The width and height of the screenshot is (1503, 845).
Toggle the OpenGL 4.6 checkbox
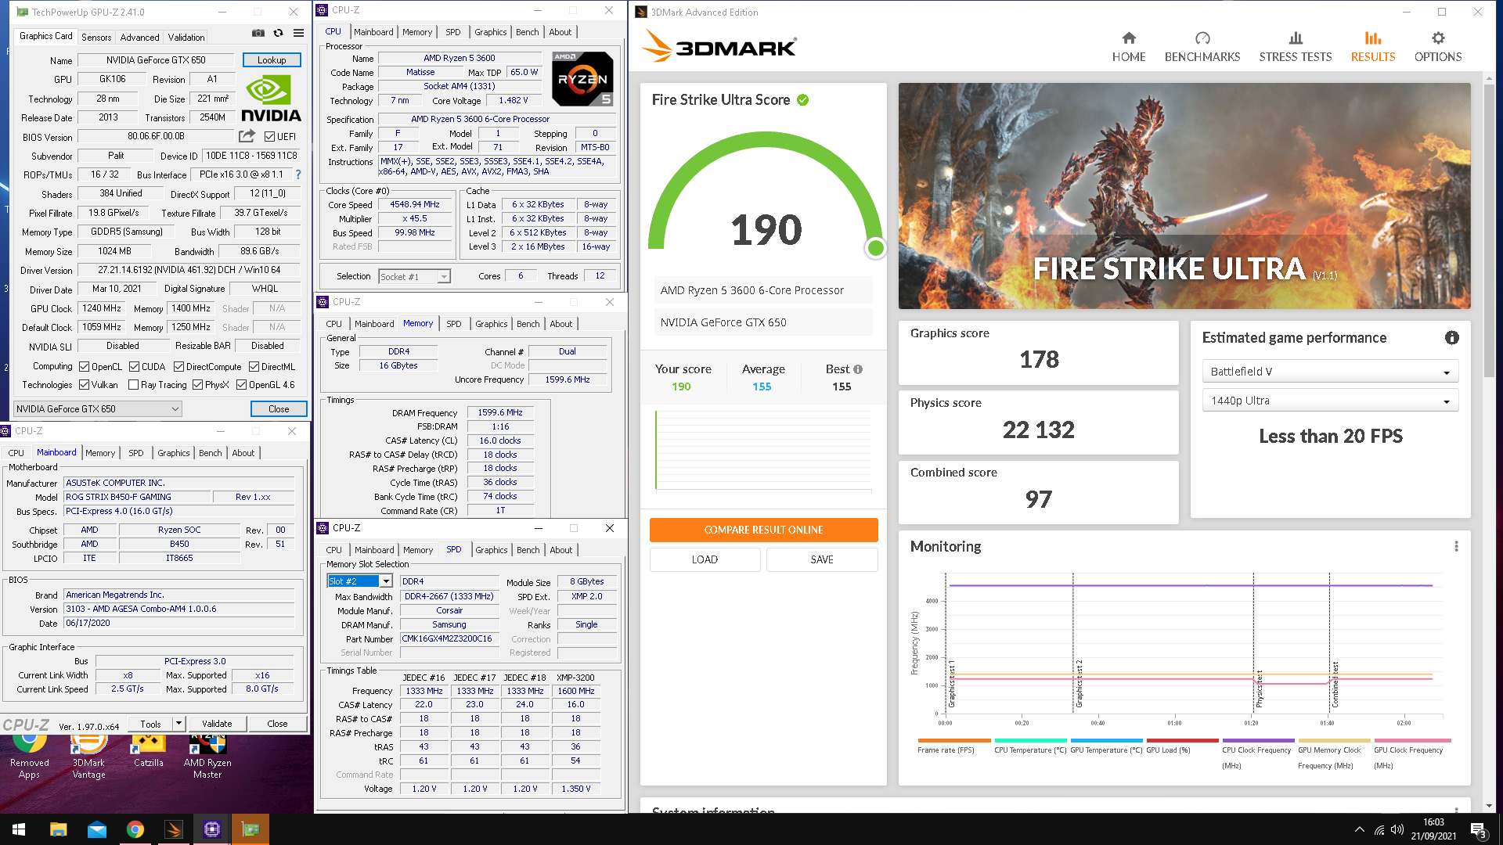tap(241, 384)
